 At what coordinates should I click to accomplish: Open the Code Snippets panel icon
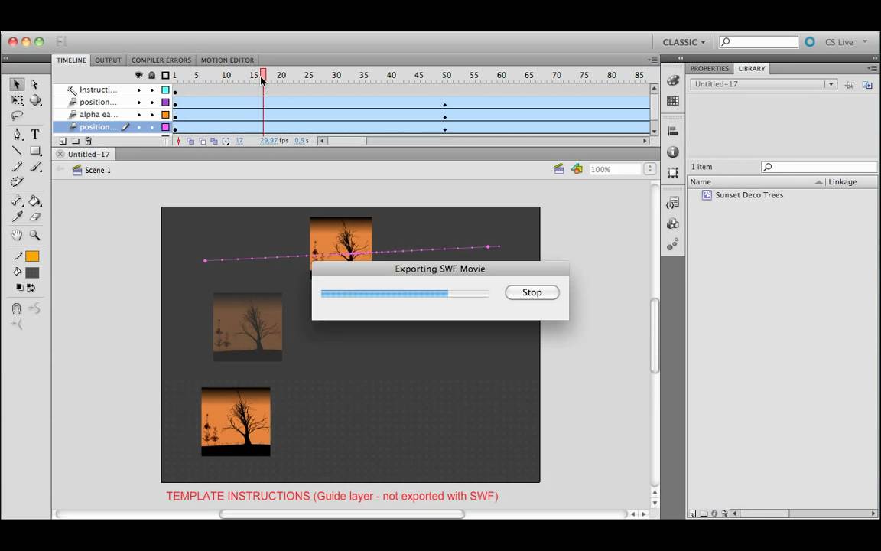click(x=672, y=203)
